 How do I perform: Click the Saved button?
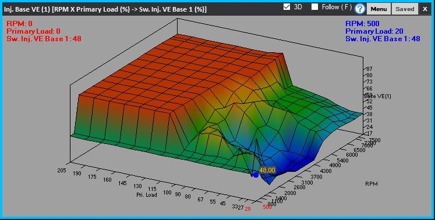coord(405,9)
